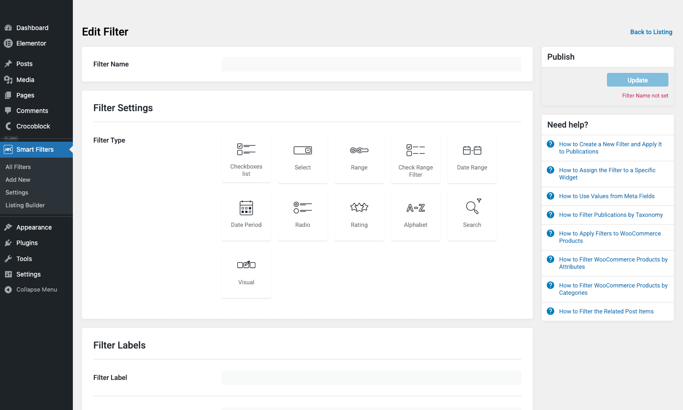Open Settings under Smart Filters
683x410 pixels.
pyautogui.click(x=17, y=192)
